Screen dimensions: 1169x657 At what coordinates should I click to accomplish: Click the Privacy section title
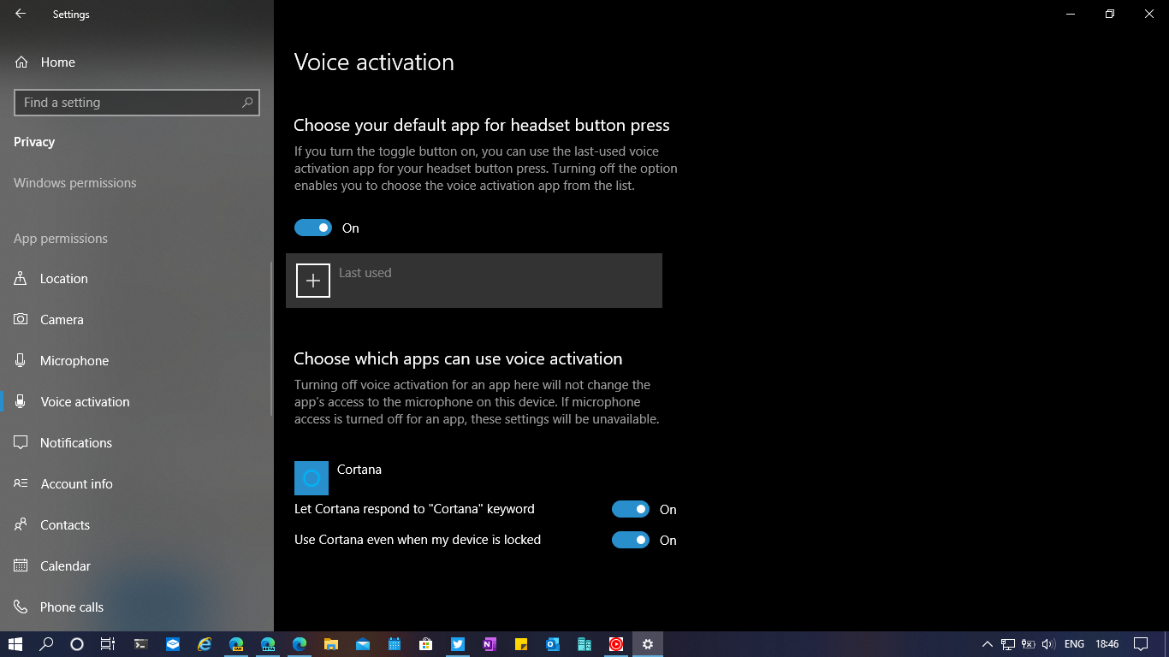coord(34,142)
